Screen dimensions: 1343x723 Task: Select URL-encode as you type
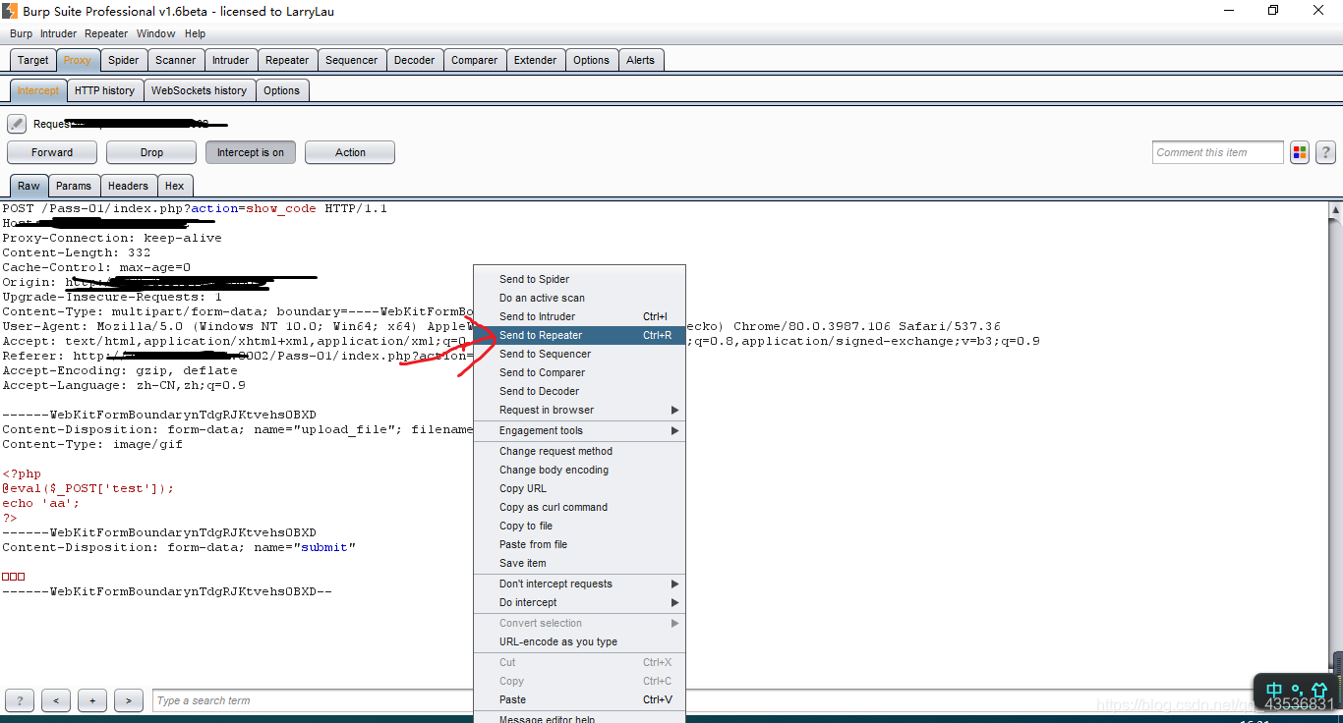pyautogui.click(x=579, y=641)
